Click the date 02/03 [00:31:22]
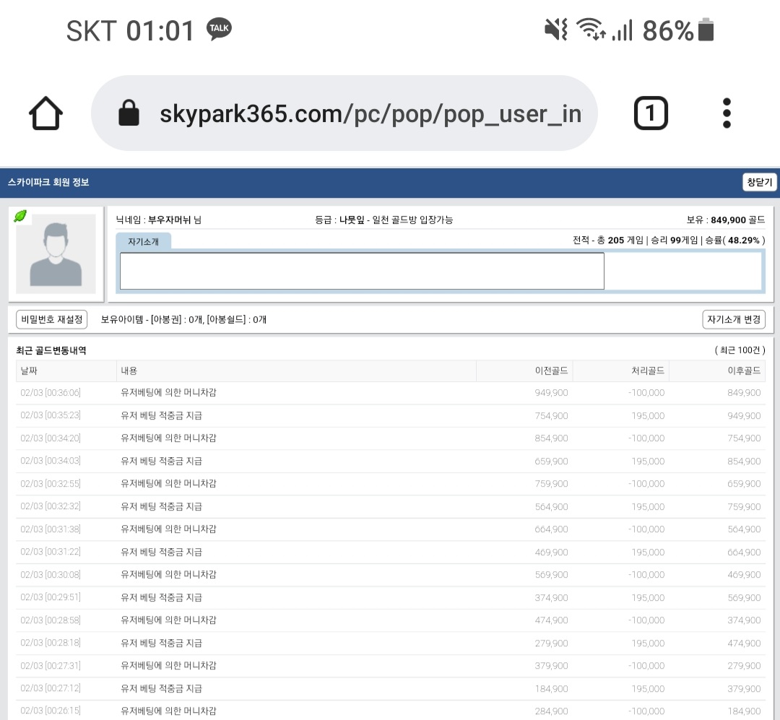The image size is (780, 720). (51, 552)
